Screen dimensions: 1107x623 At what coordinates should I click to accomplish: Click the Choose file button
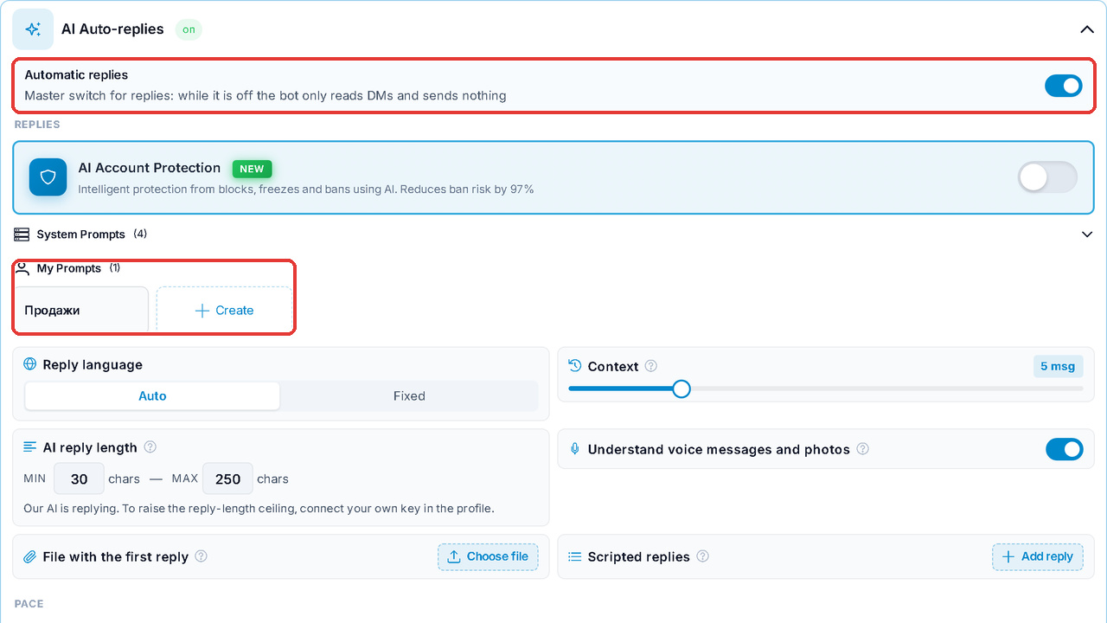(488, 556)
